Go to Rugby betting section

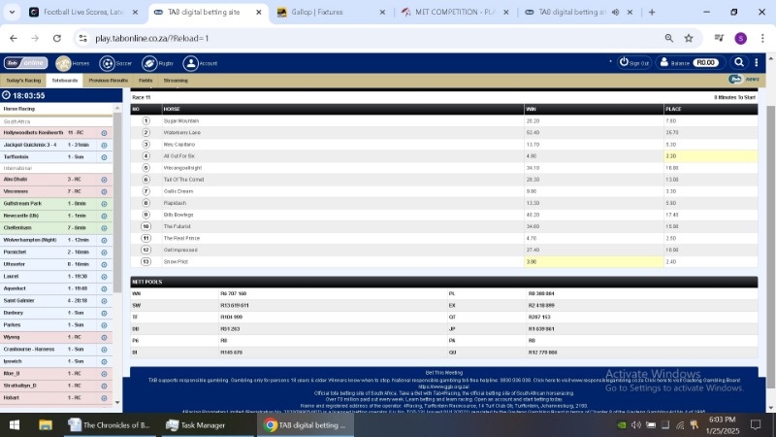point(153,63)
